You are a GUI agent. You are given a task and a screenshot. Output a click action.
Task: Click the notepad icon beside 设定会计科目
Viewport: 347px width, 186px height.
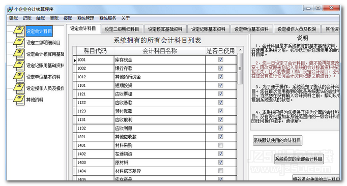click(x=19, y=31)
